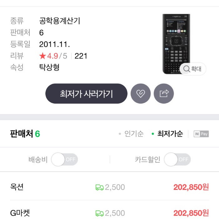
Task: Click the G마켓 delivery truck icon
Action: click(x=99, y=213)
